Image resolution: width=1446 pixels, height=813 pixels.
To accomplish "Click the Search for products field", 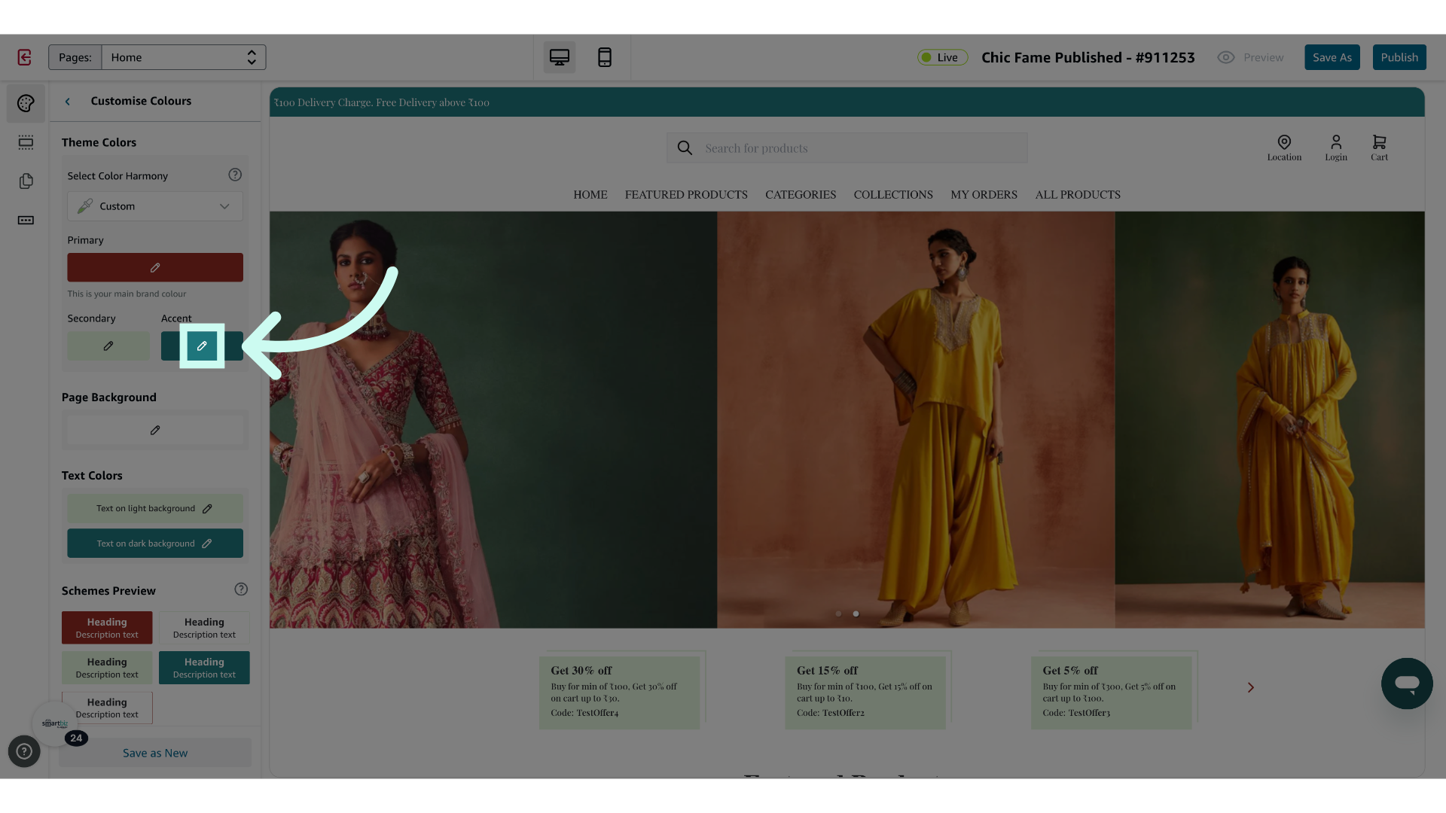I will (x=847, y=148).
